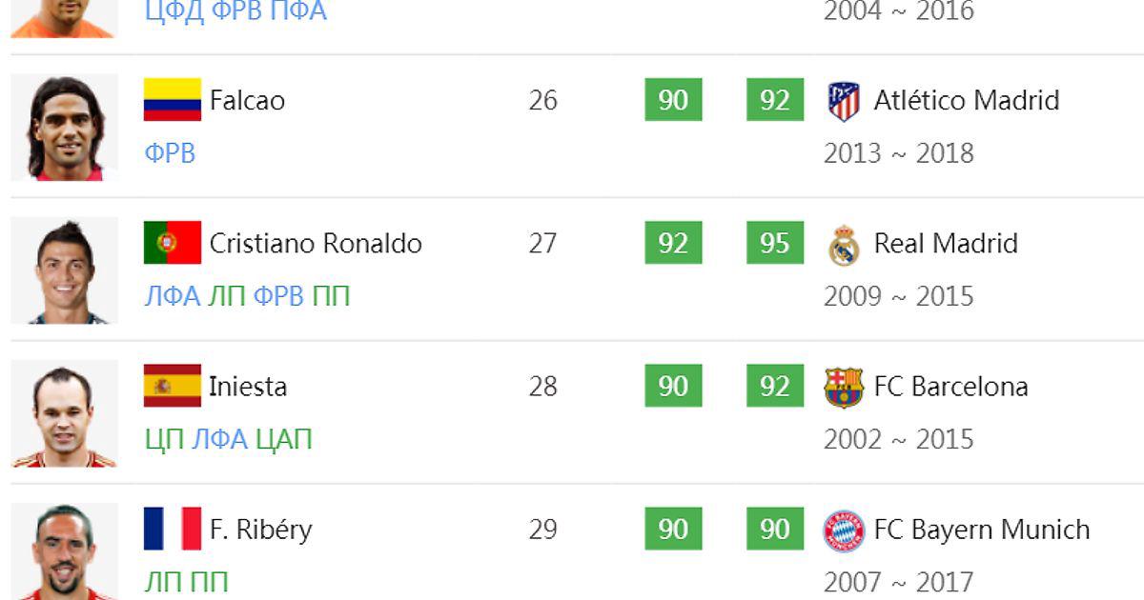
Task: Click the FC Barcelona club crest
Action: pos(844,387)
